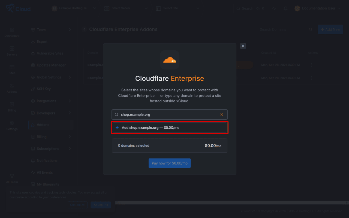Go to Billing in left rail

coord(12,107)
